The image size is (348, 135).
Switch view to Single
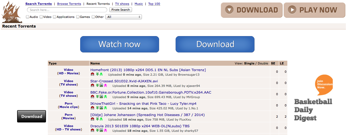(x=249, y=63)
